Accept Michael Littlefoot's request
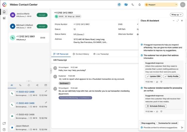This screenshot has height=132, width=187. (42, 26)
